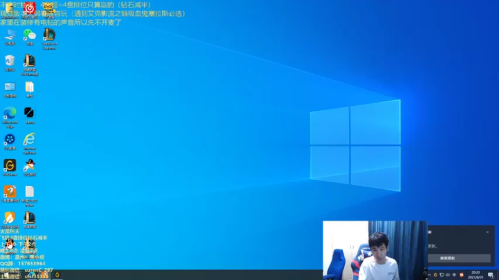Click the WeGame icon in taskbar
The image size is (499, 280).
[x=57, y=275]
